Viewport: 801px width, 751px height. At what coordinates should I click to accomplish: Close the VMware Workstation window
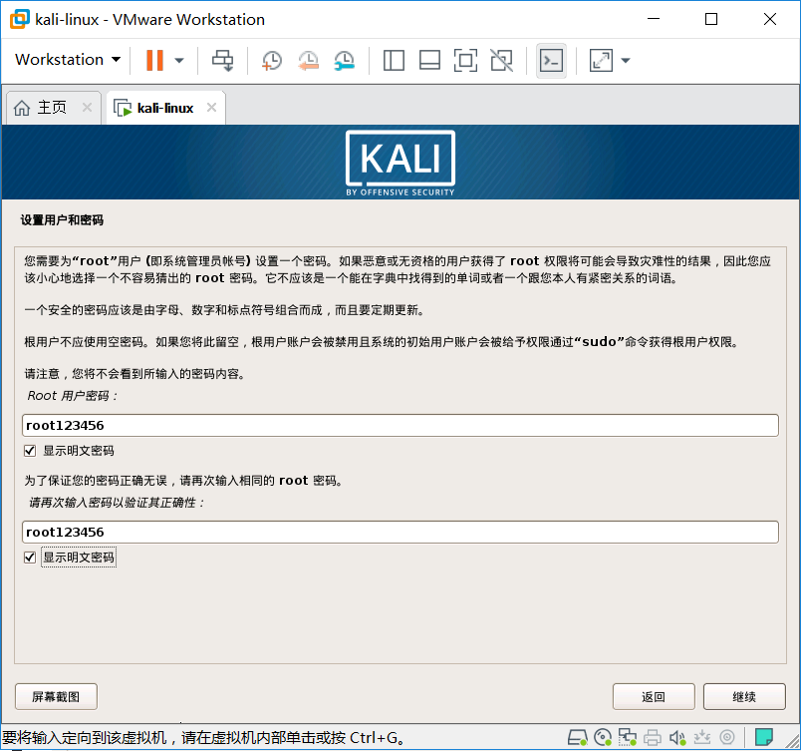[x=770, y=19]
